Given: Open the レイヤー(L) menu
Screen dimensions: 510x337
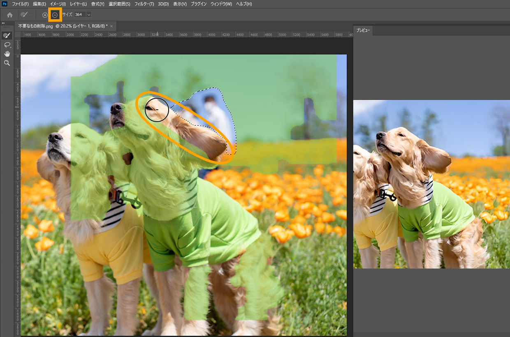Looking at the screenshot, I should click(x=78, y=4).
